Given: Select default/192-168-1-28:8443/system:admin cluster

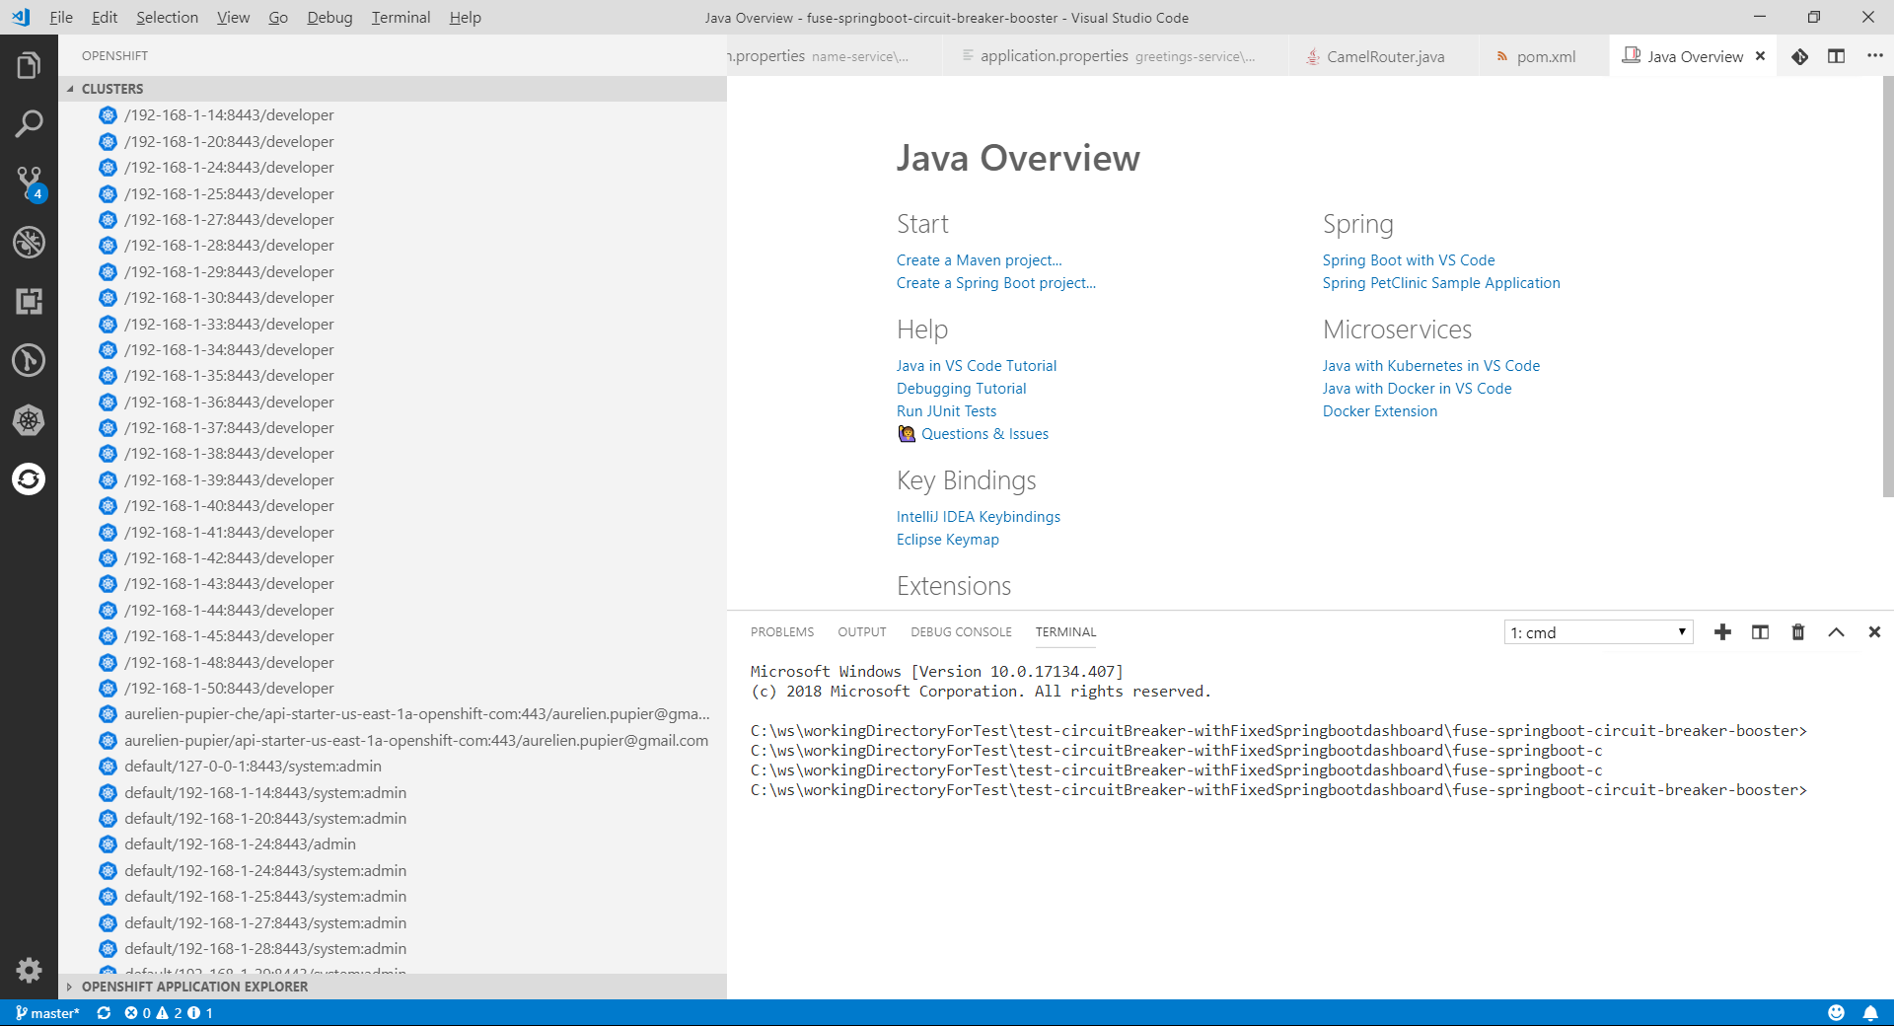Looking at the screenshot, I should pos(393,949).
